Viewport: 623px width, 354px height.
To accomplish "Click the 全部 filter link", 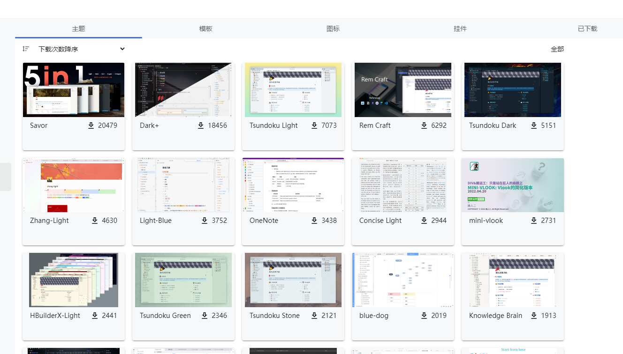I will click(557, 49).
